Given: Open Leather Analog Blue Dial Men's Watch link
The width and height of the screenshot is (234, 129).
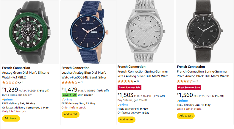Looking at the screenshot, I should tap(84, 75).
